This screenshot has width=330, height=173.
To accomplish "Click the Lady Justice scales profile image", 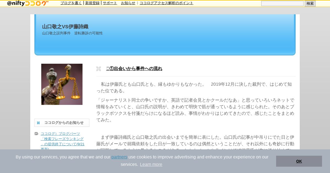I will click(x=62, y=84).
